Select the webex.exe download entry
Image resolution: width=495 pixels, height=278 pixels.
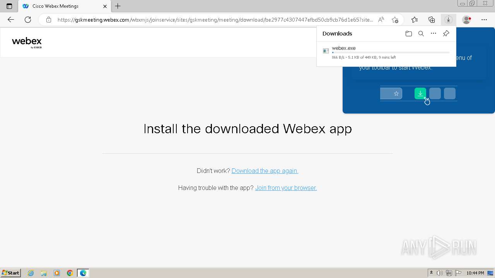386,53
